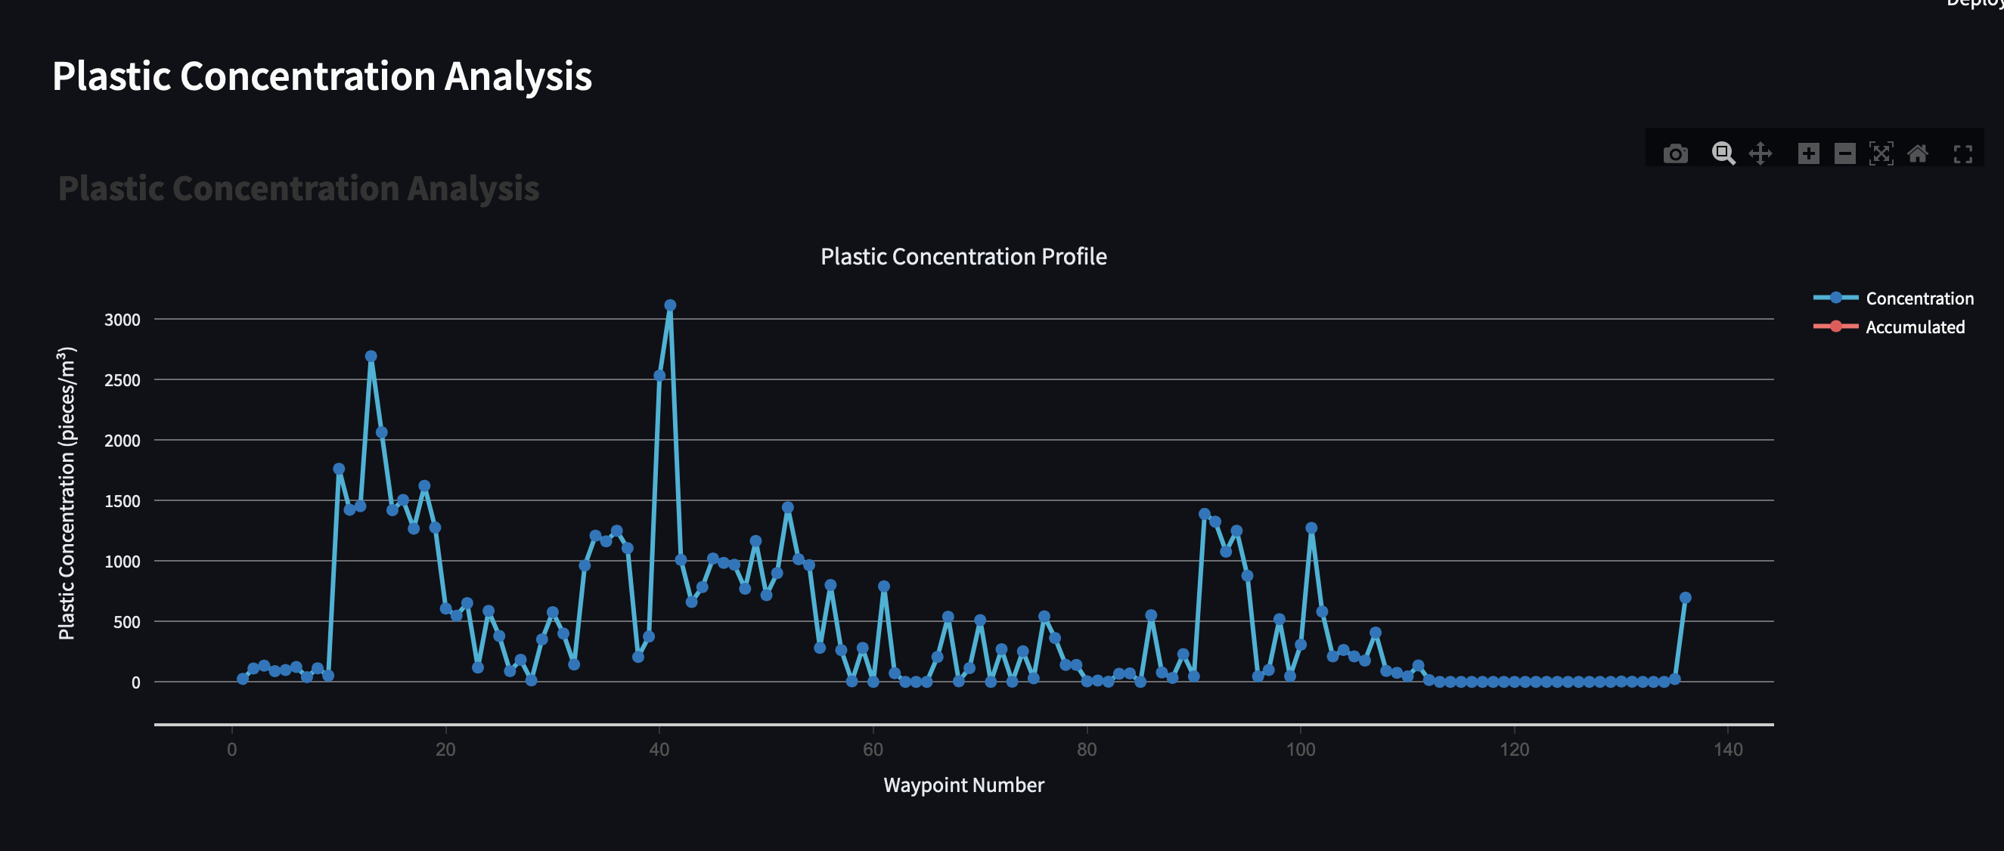Click the 100 x-axis tick label

pyautogui.click(x=1300, y=750)
